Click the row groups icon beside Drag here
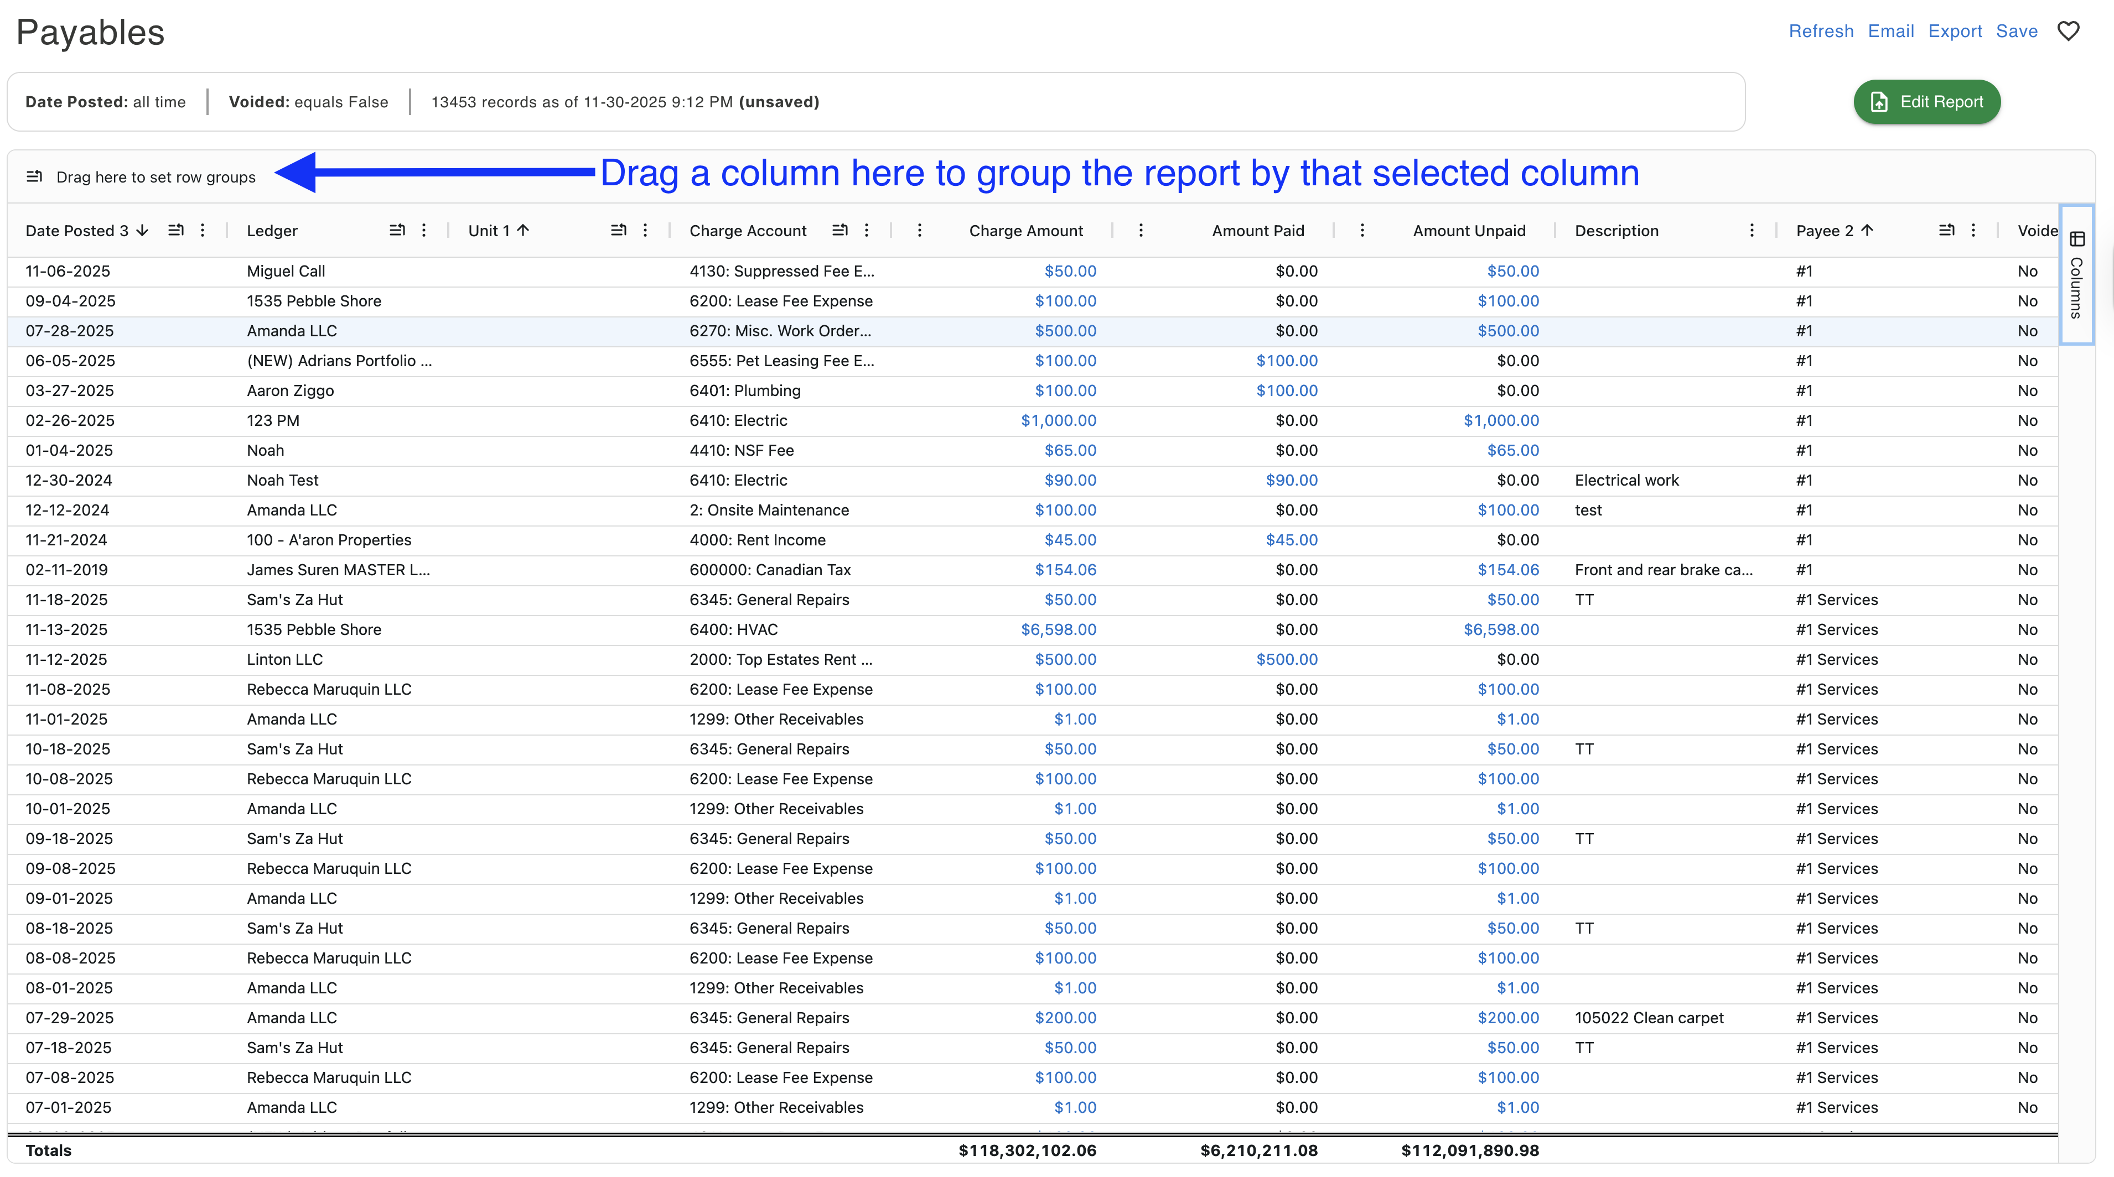The width and height of the screenshot is (2114, 1177). pyautogui.click(x=34, y=176)
